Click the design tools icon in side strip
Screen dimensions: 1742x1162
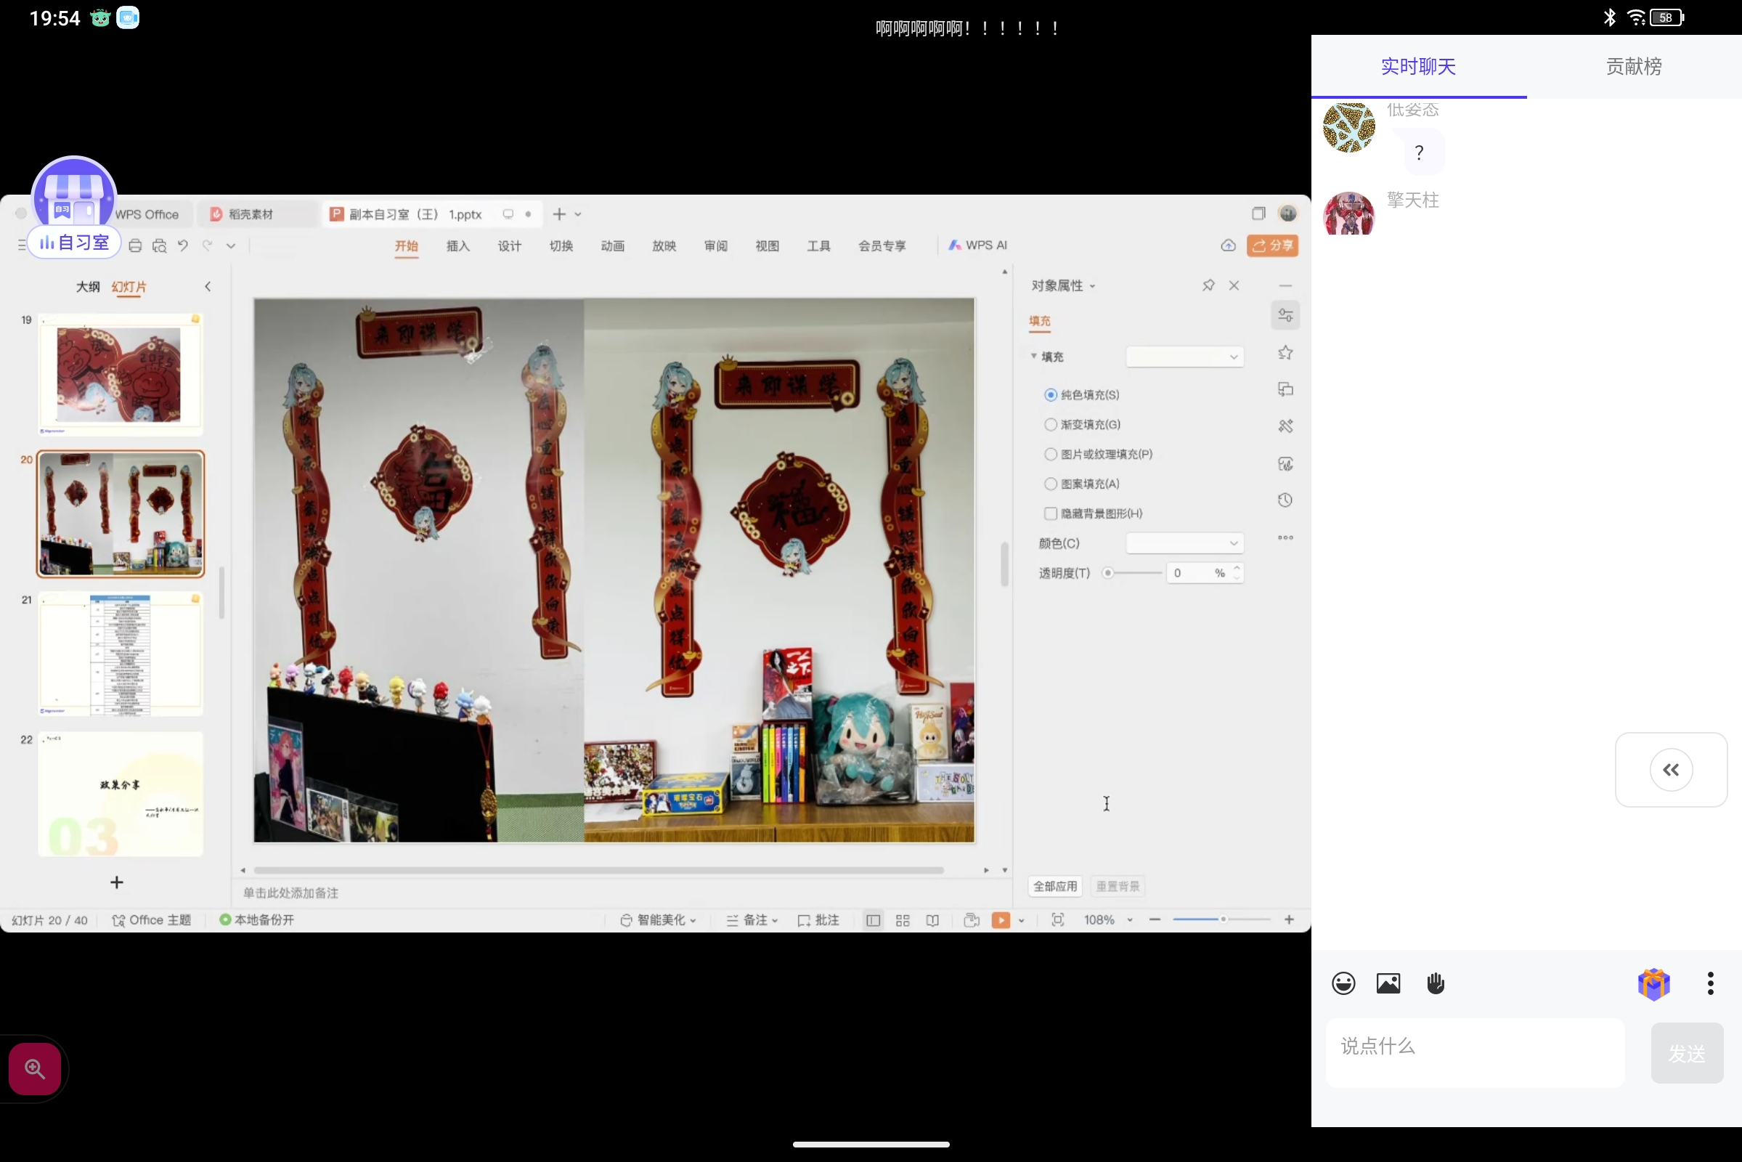(x=1285, y=426)
